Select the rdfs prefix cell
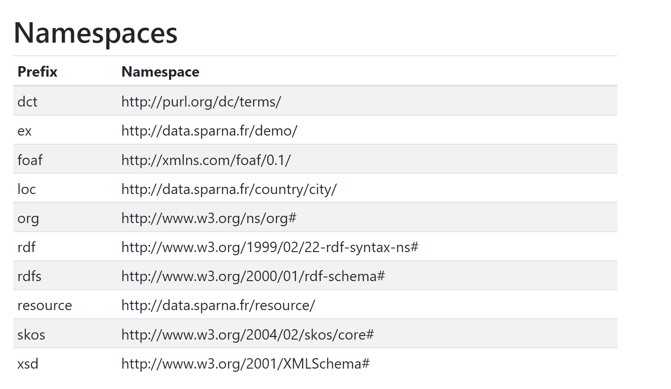 click(29, 277)
